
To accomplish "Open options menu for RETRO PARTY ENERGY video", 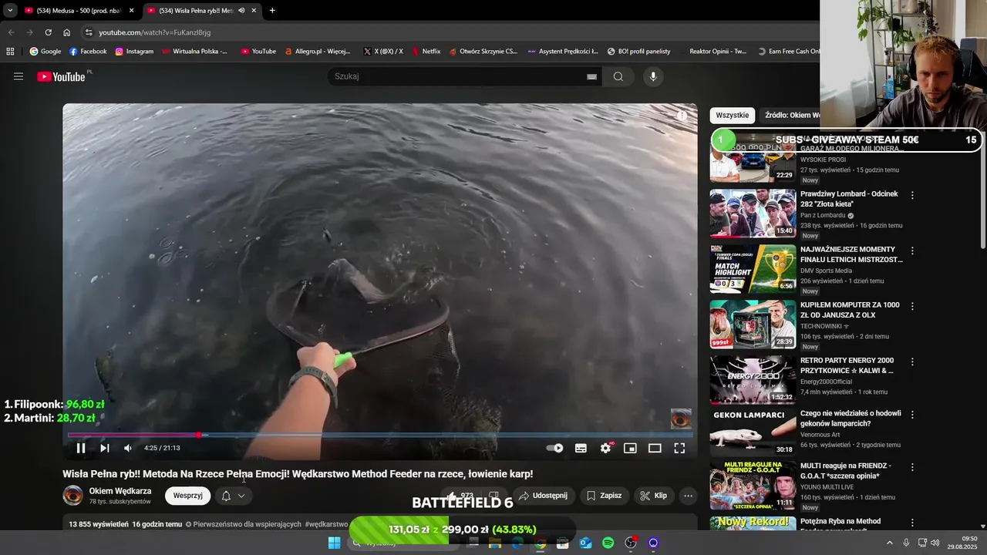I will coord(912,362).
